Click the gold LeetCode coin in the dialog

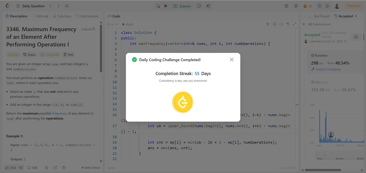point(183,102)
